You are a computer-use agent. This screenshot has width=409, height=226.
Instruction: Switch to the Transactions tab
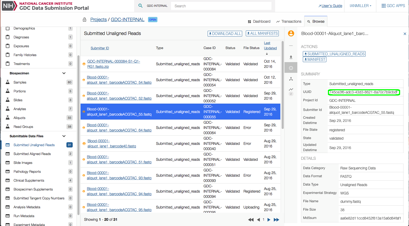289,21
